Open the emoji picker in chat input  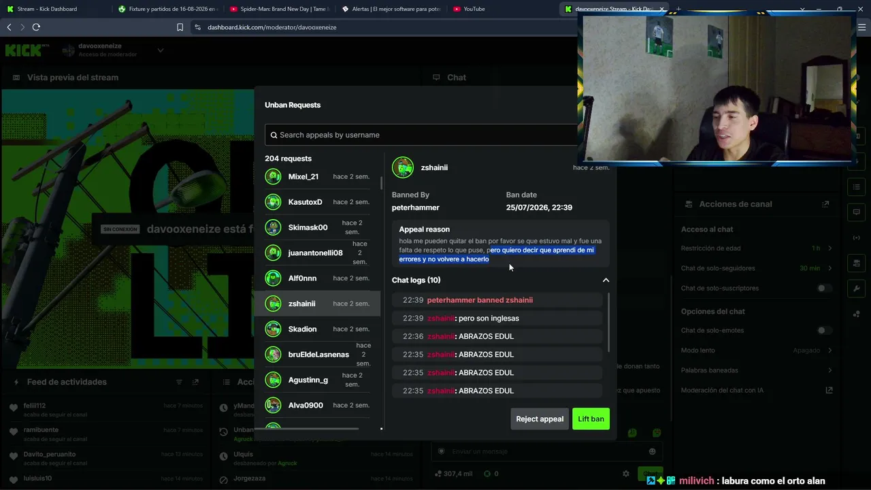click(x=653, y=451)
